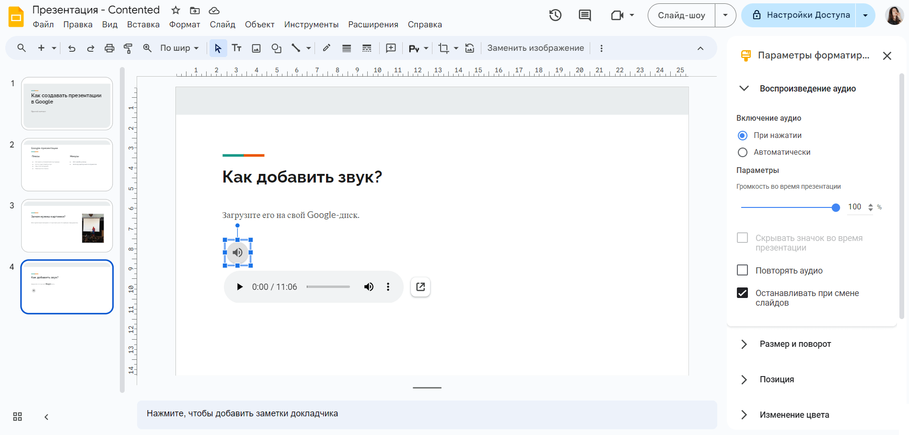909x435 pixels.
Task: Collapse 'Воспроизведение аудио' section
Action: 745,89
